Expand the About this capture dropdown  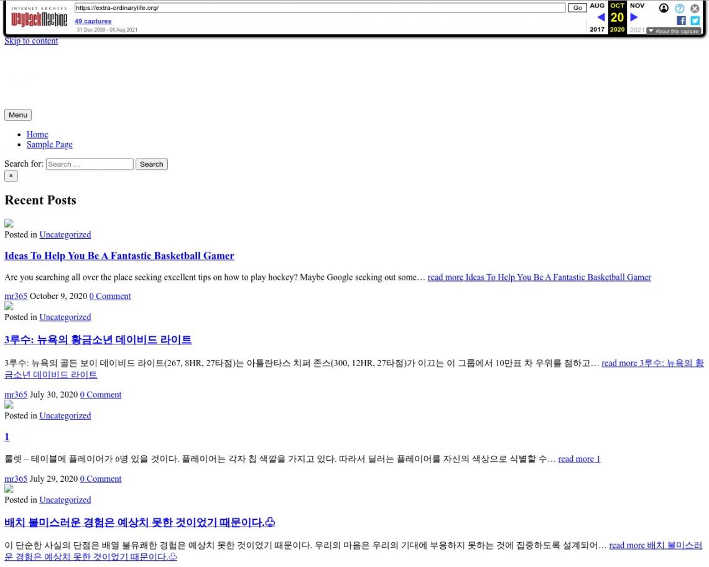(674, 31)
